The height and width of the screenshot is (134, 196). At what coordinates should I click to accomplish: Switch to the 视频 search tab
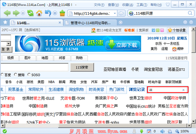(10, 58)
